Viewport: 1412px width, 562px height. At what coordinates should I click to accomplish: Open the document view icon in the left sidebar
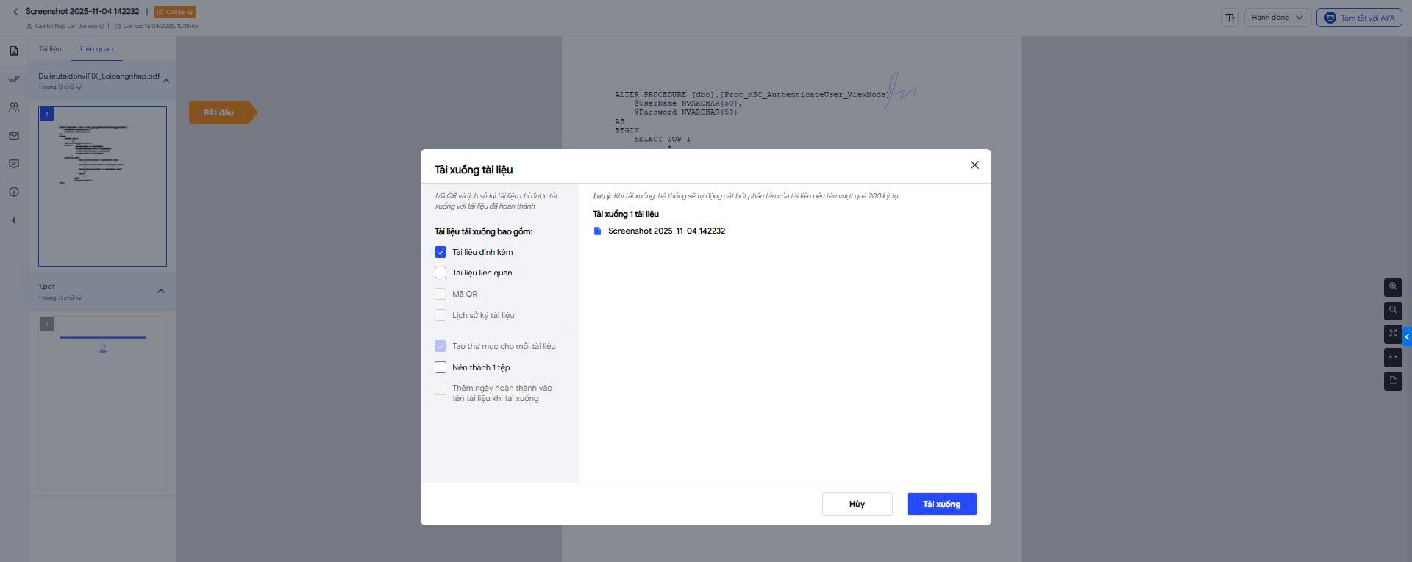click(x=14, y=51)
